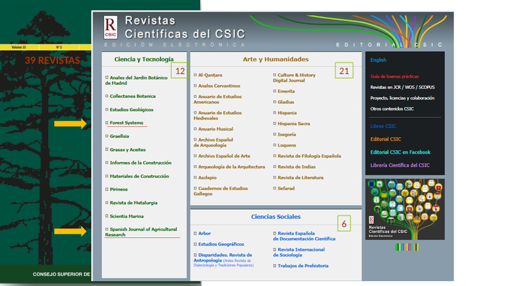Image resolution: width=518 pixels, height=286 pixels.
Task: Open Informes de la Construcción
Action: [x=141, y=163]
